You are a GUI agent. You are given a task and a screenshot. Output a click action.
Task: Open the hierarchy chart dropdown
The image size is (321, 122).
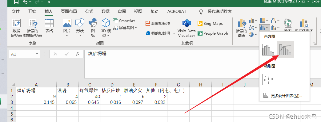(264, 21)
